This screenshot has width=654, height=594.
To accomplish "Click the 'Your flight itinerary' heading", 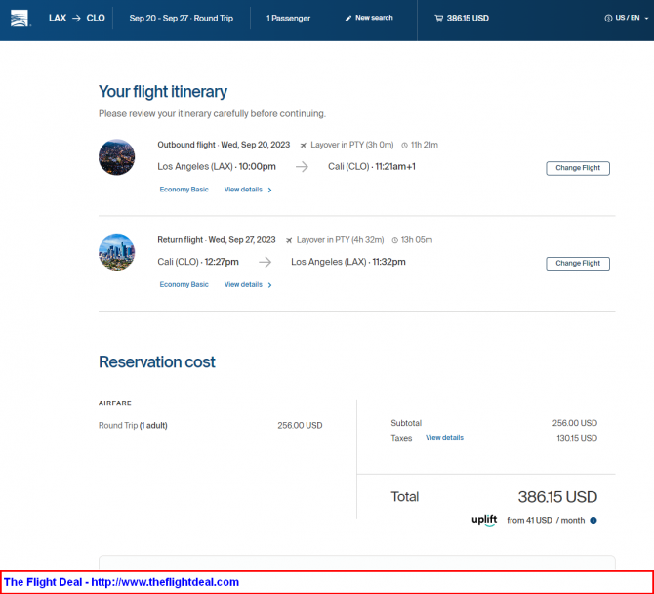I will point(163,92).
